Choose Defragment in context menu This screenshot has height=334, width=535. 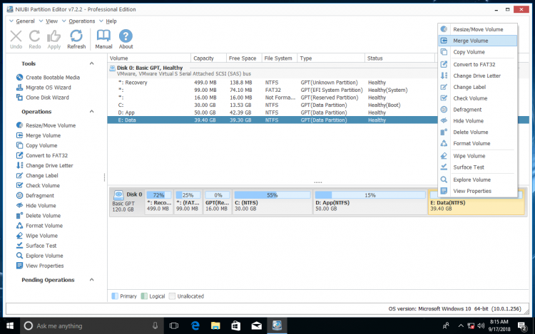478,109
